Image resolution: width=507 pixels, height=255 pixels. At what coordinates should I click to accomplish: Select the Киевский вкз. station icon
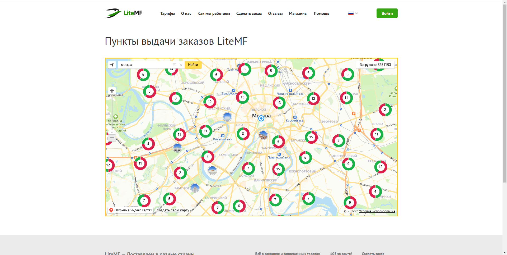point(223,136)
